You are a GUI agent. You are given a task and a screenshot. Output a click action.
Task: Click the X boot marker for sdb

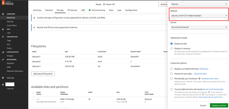point(89,99)
